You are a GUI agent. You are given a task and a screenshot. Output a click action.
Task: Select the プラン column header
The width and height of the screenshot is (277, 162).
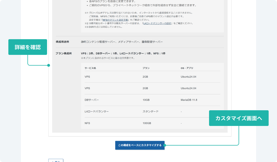[x=146, y=68]
